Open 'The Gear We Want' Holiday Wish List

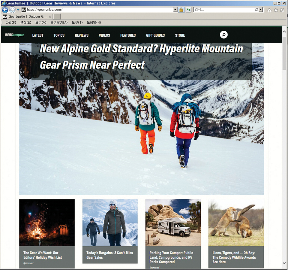coord(43,255)
